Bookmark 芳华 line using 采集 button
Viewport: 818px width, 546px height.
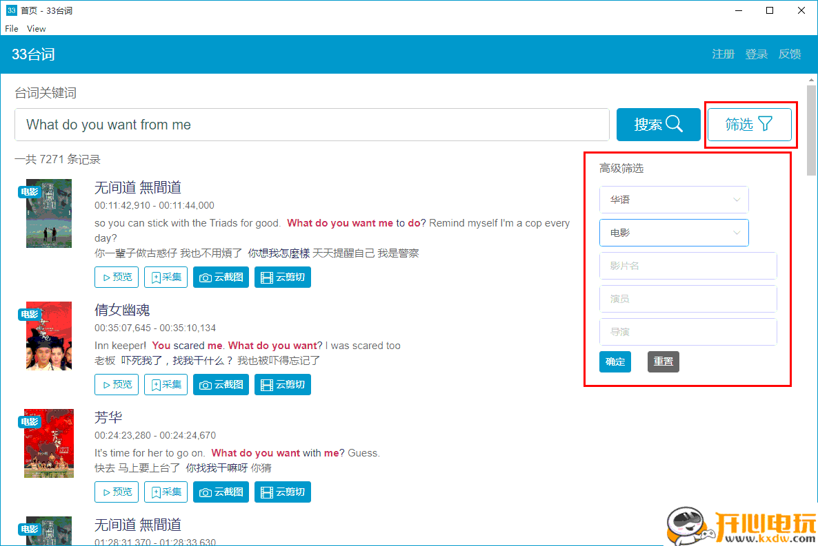tap(166, 492)
